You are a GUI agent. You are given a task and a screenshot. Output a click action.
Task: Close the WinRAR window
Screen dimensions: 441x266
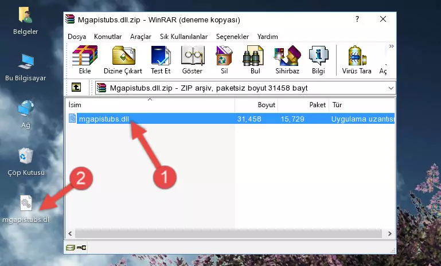coord(383,19)
